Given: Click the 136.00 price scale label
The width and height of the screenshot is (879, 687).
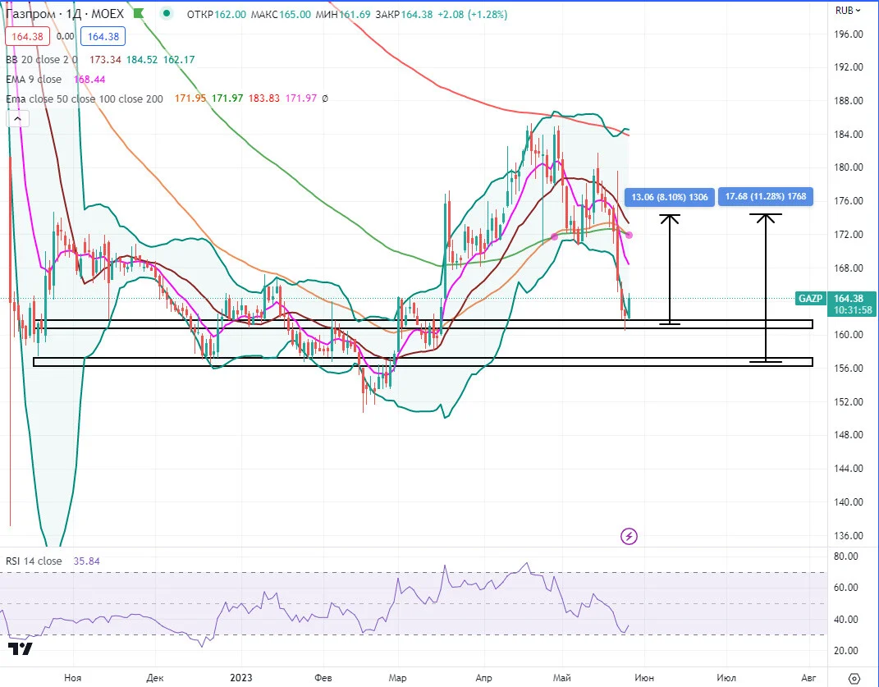Looking at the screenshot, I should [x=848, y=536].
